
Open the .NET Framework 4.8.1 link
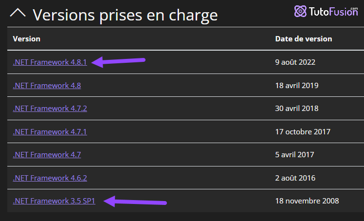click(x=50, y=62)
